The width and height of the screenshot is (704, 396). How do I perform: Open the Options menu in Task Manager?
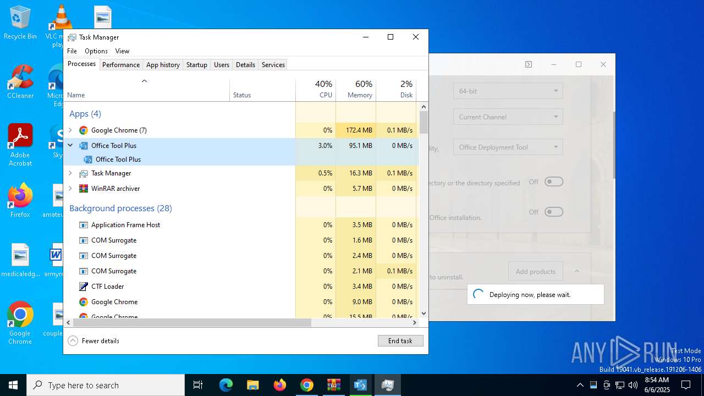click(x=96, y=51)
